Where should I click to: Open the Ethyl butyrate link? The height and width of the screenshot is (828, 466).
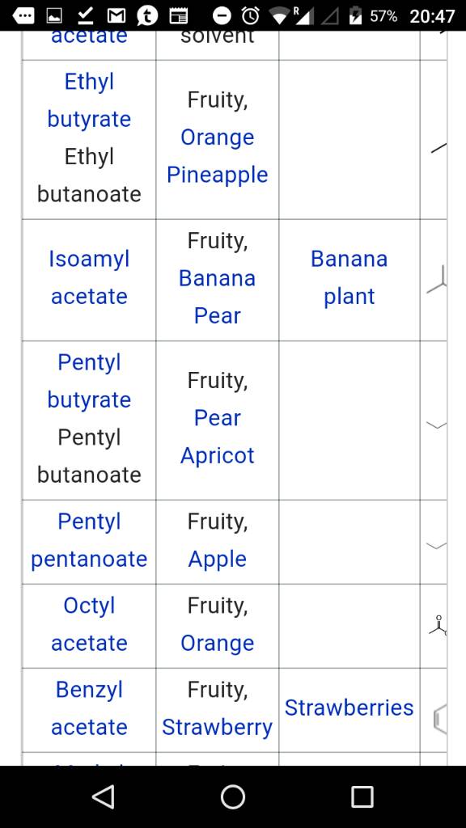(x=89, y=100)
